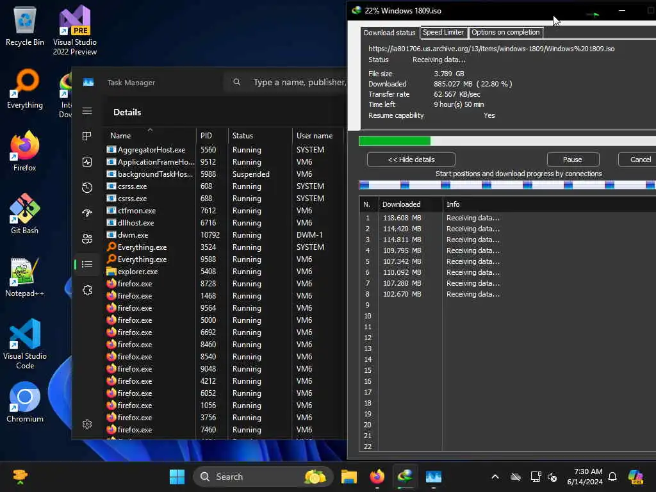Image resolution: width=656 pixels, height=492 pixels.
Task: Select the Notepad++ desktop shortcut
Action: click(x=25, y=277)
